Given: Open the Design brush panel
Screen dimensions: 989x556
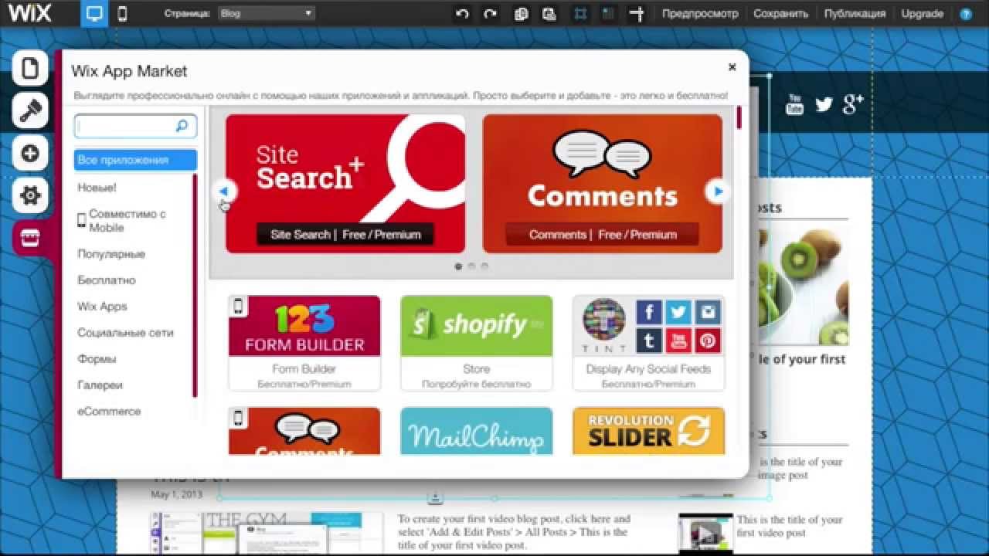Looking at the screenshot, I should tap(30, 111).
